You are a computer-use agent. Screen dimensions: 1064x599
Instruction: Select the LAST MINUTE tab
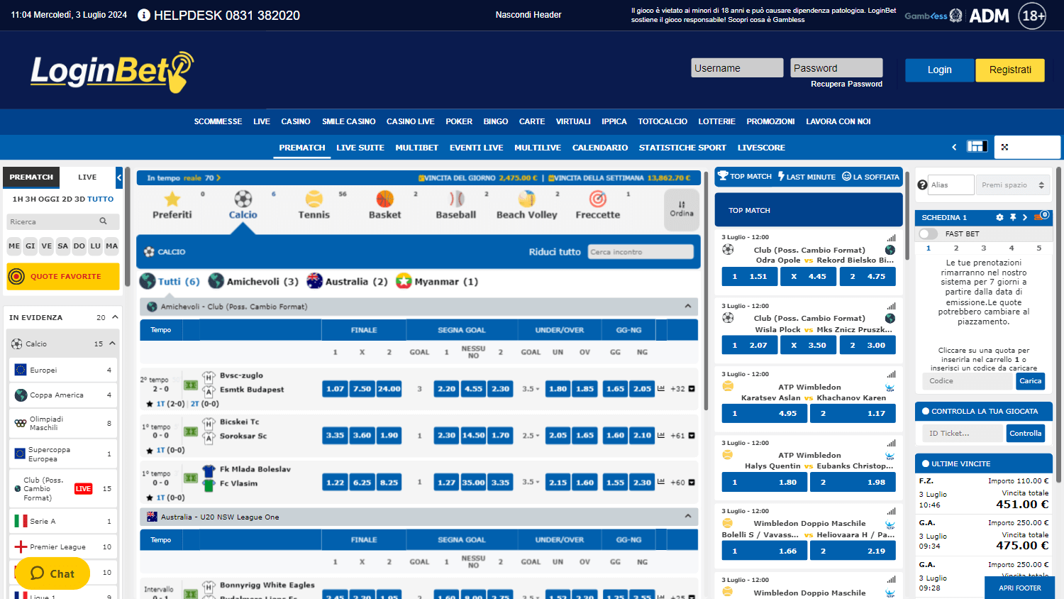pyautogui.click(x=807, y=177)
